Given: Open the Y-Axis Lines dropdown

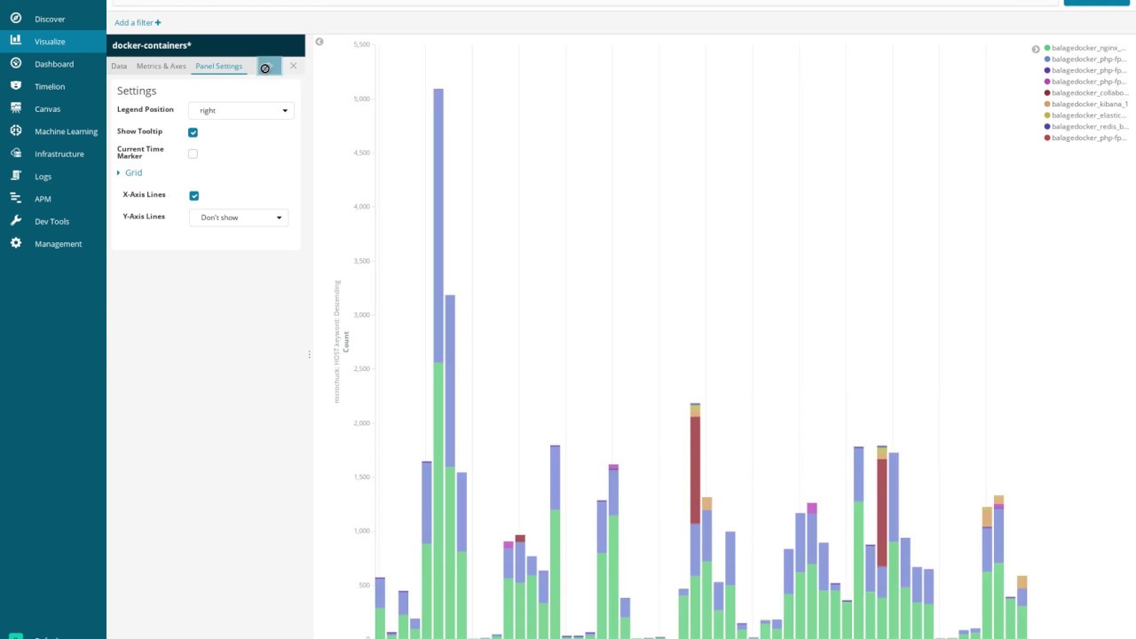Looking at the screenshot, I should (x=239, y=217).
